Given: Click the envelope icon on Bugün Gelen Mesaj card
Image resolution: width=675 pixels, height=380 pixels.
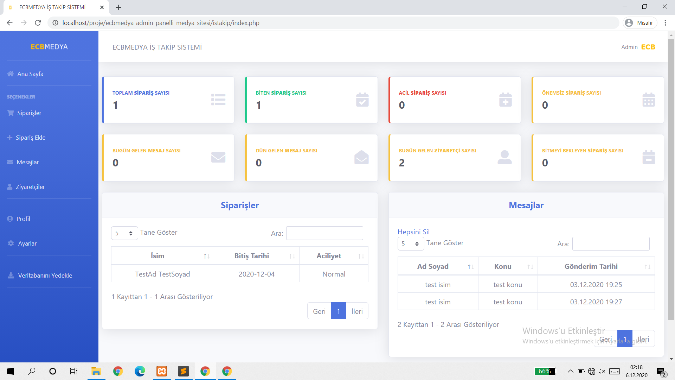Looking at the screenshot, I should 218,157.
